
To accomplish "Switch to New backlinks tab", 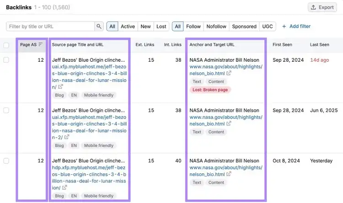I will coord(145,27).
